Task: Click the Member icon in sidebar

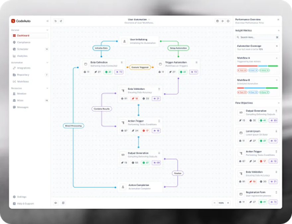Action: [14, 93]
